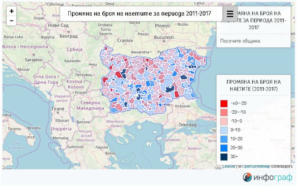Open the Leaflet attribution link
Image resolution: width=297 pixels, height=187 pixels.
229,166
